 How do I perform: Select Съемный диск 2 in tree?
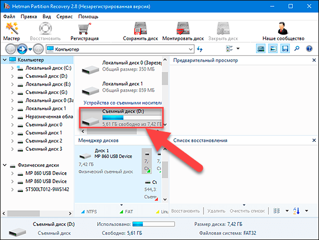click(x=44, y=141)
